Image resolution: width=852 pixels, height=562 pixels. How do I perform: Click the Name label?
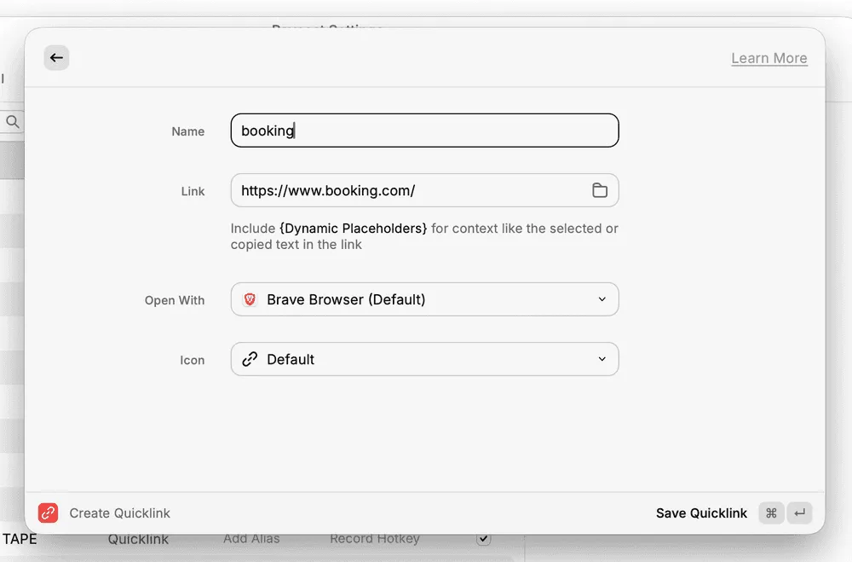coord(188,131)
